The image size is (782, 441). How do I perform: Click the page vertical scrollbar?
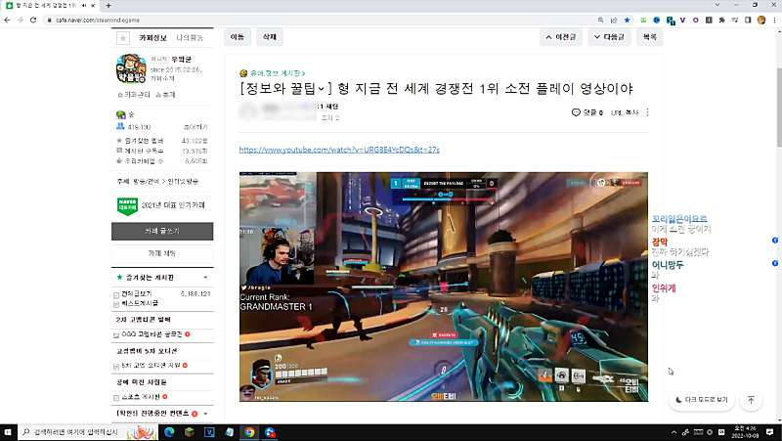click(x=779, y=108)
